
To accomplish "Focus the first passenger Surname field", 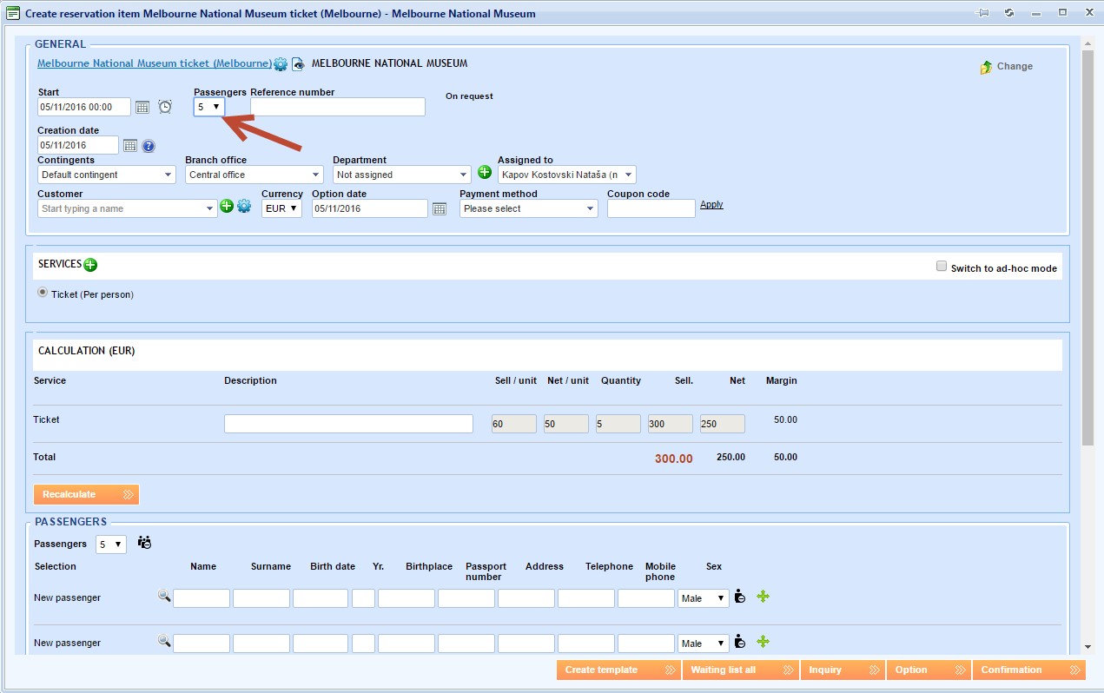I will 261,598.
